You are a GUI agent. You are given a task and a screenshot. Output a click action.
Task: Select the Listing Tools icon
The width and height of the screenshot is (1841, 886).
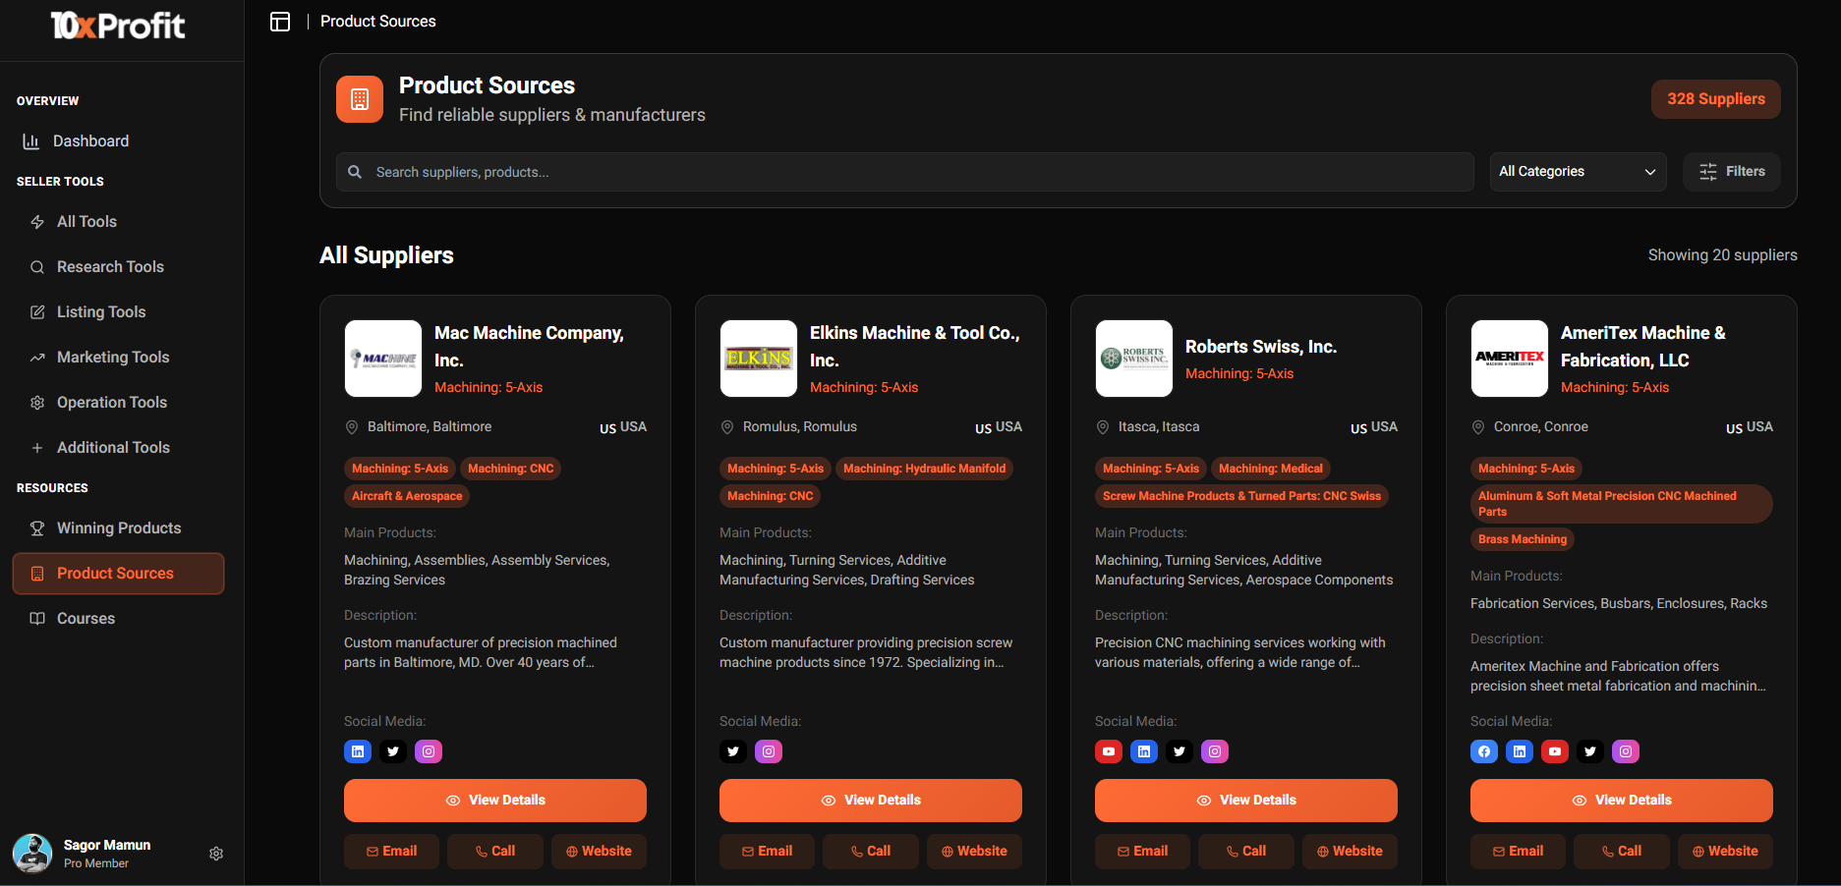(x=36, y=311)
